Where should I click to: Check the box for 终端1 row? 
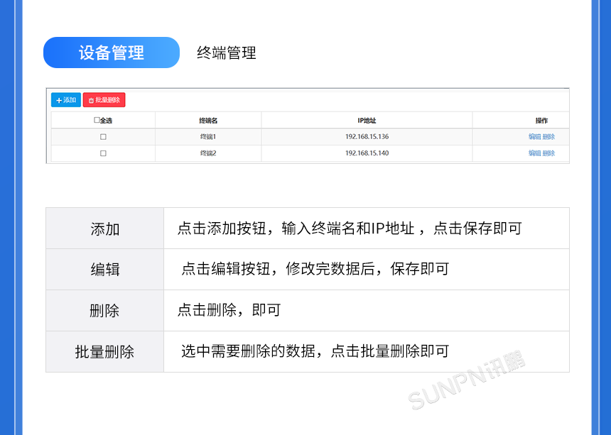(x=103, y=137)
